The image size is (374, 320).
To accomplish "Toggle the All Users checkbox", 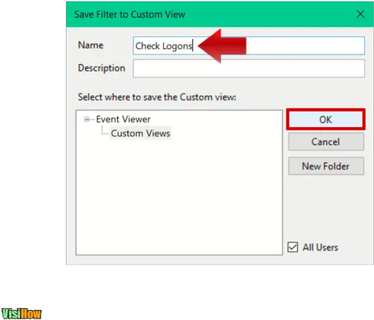I will coord(293,247).
